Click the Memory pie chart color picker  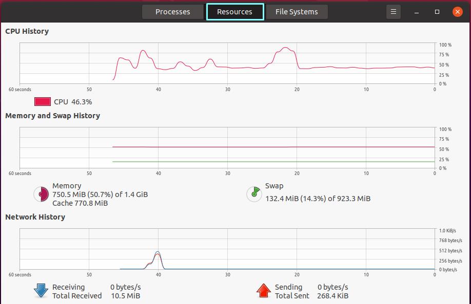pyautogui.click(x=41, y=194)
